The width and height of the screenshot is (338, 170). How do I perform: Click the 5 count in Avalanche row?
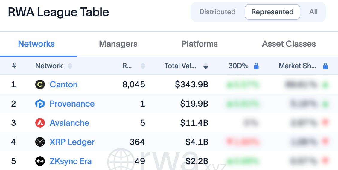click(x=142, y=123)
